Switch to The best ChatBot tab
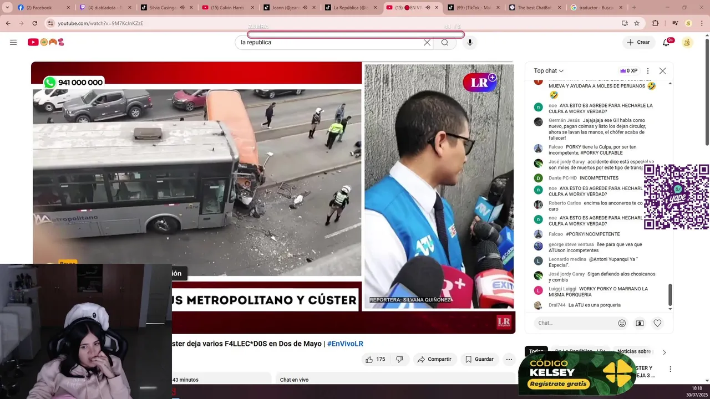 (x=535, y=8)
